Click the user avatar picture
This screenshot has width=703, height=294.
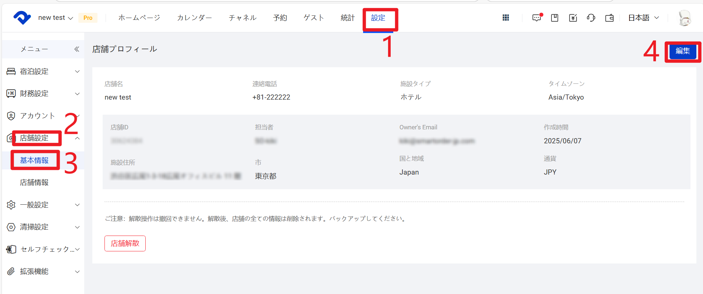click(684, 18)
